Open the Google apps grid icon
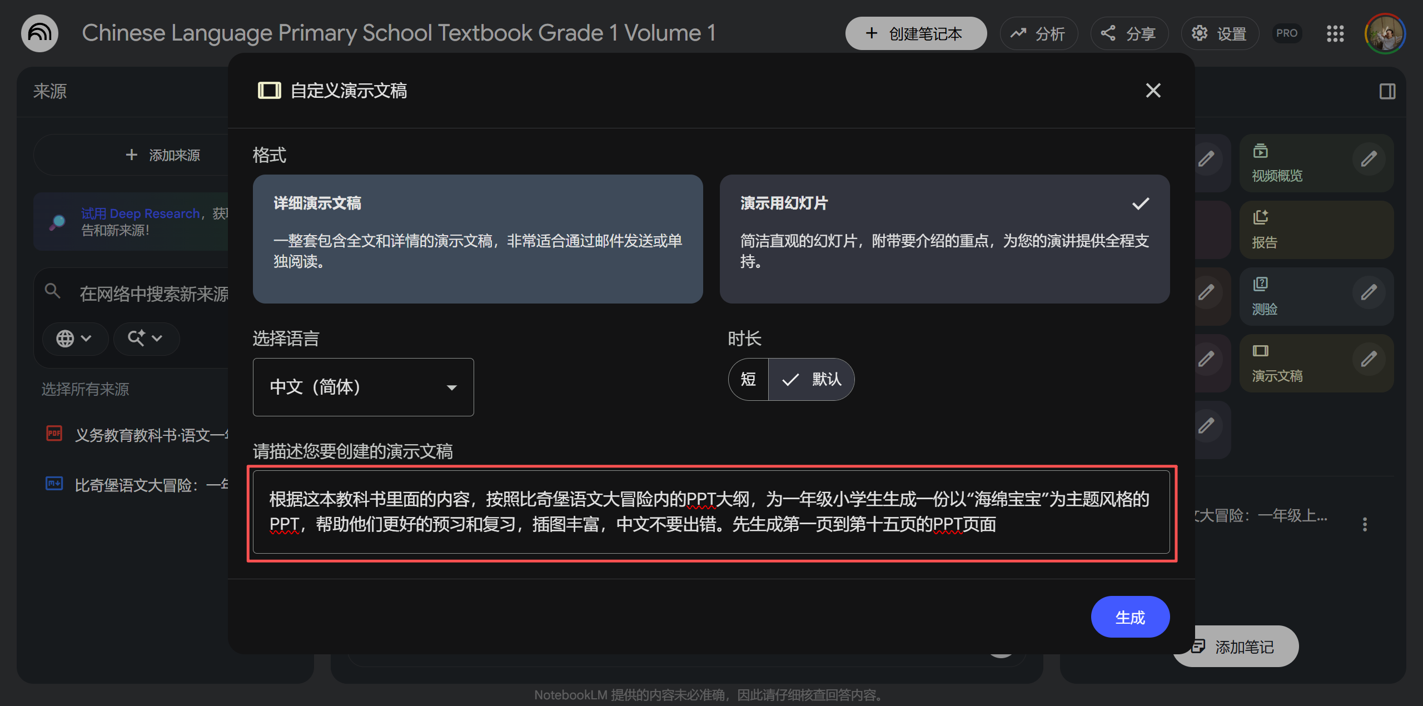Screen dimensions: 1423x706 [1335, 33]
